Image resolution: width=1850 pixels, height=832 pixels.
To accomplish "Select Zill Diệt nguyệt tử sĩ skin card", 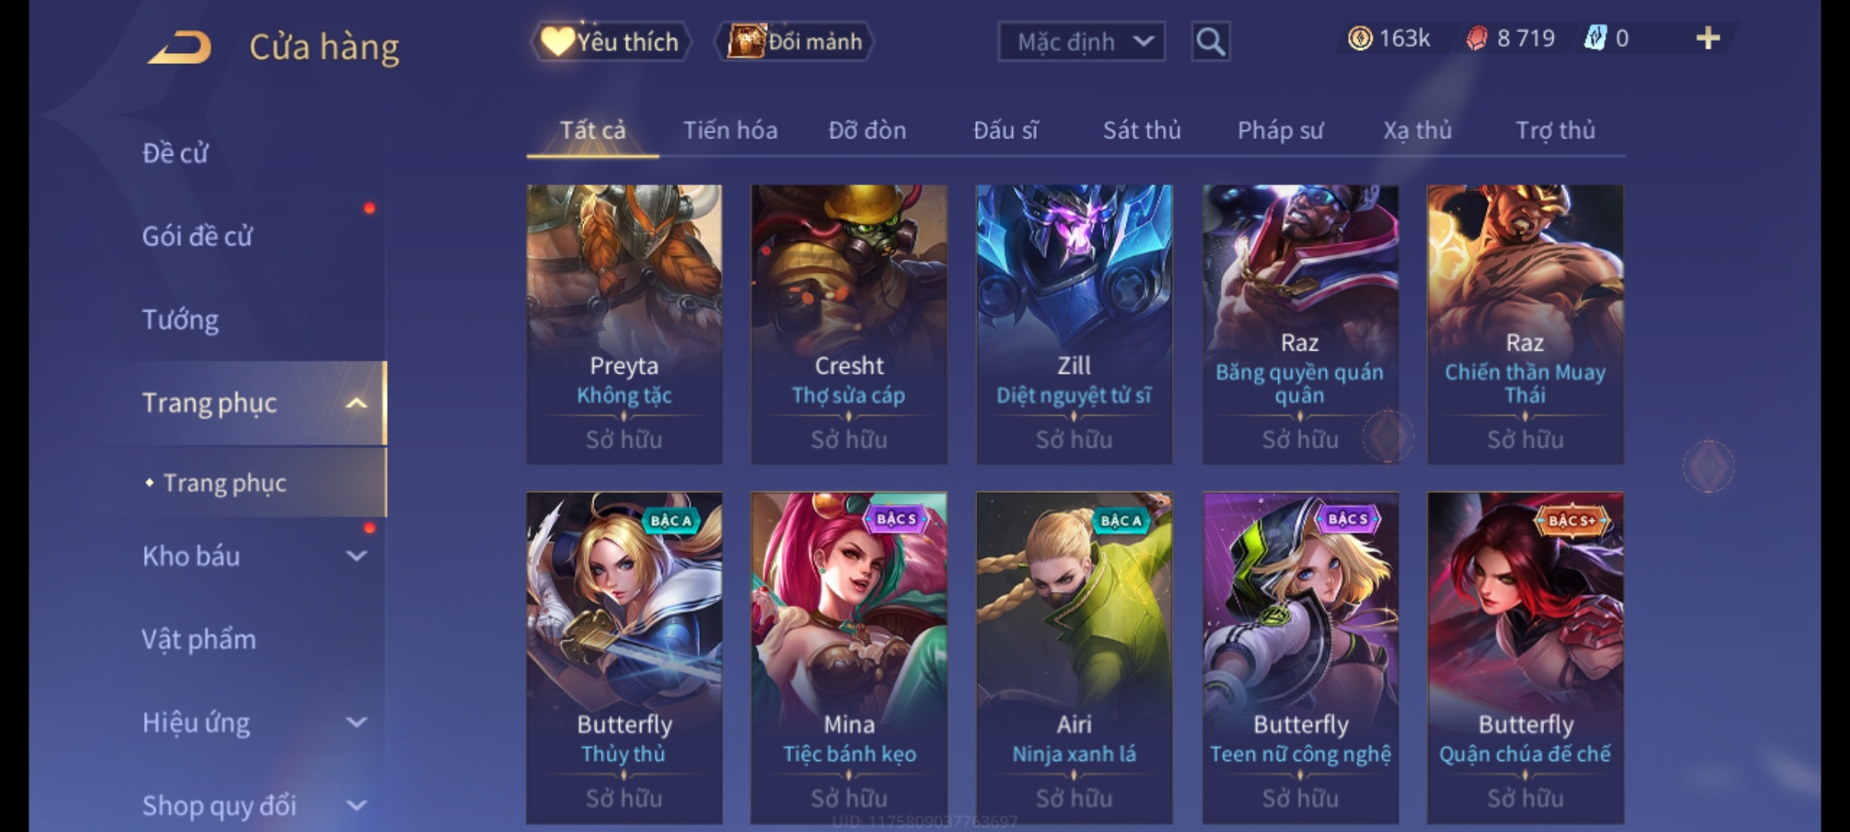I will tap(1074, 324).
